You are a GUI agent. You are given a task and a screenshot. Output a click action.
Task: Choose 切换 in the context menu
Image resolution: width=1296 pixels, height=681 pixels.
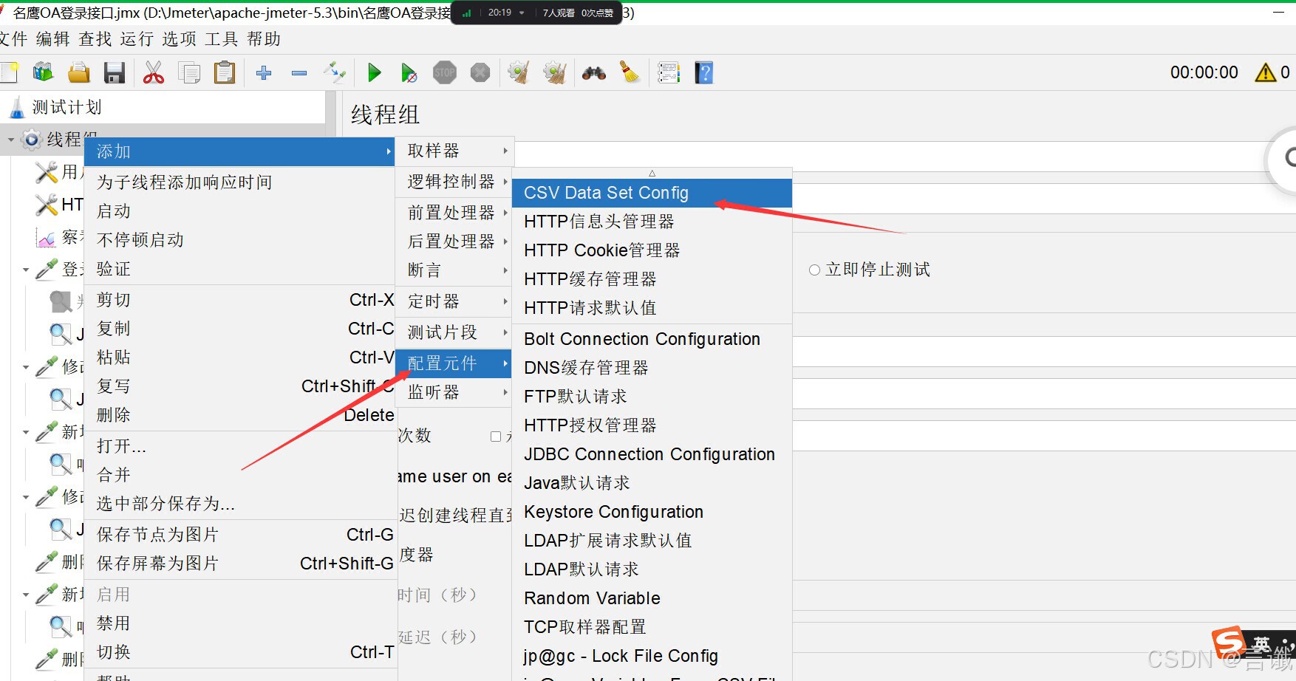(240, 652)
